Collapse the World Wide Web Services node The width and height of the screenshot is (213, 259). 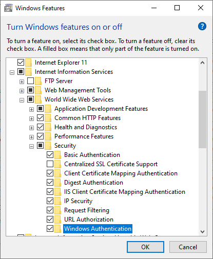[22, 100]
